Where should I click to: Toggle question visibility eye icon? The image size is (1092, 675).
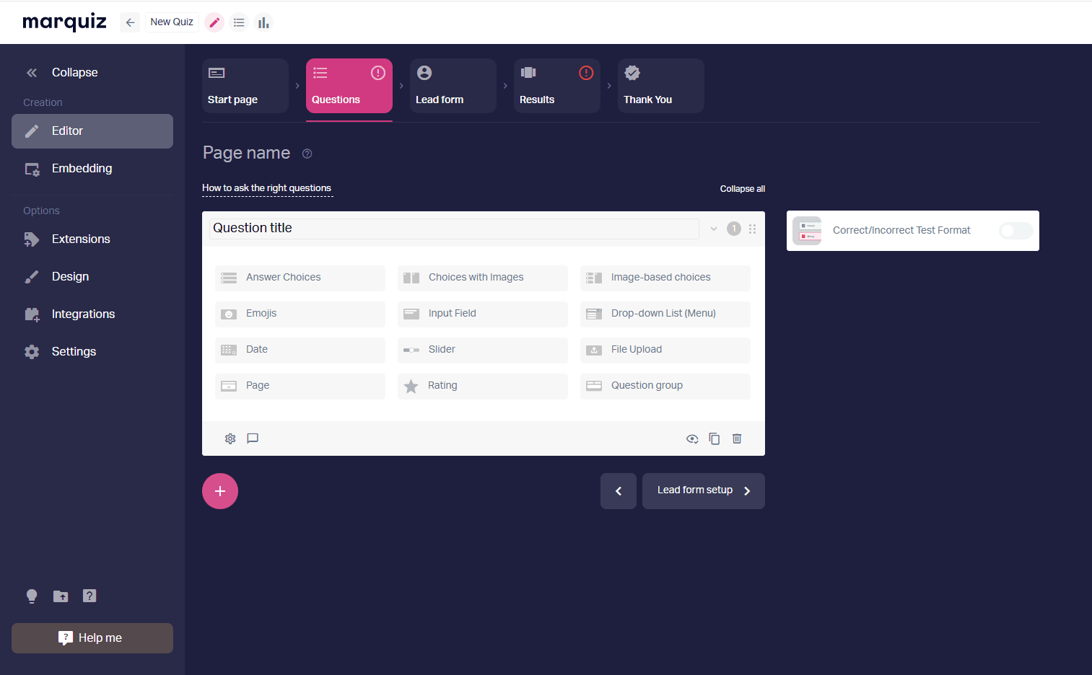pos(692,438)
